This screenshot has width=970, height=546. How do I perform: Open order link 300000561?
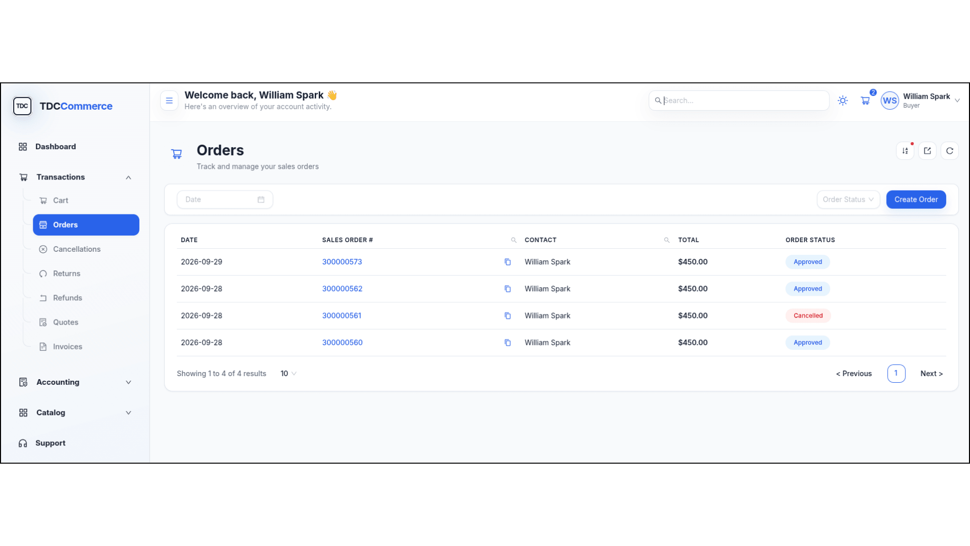pos(342,315)
